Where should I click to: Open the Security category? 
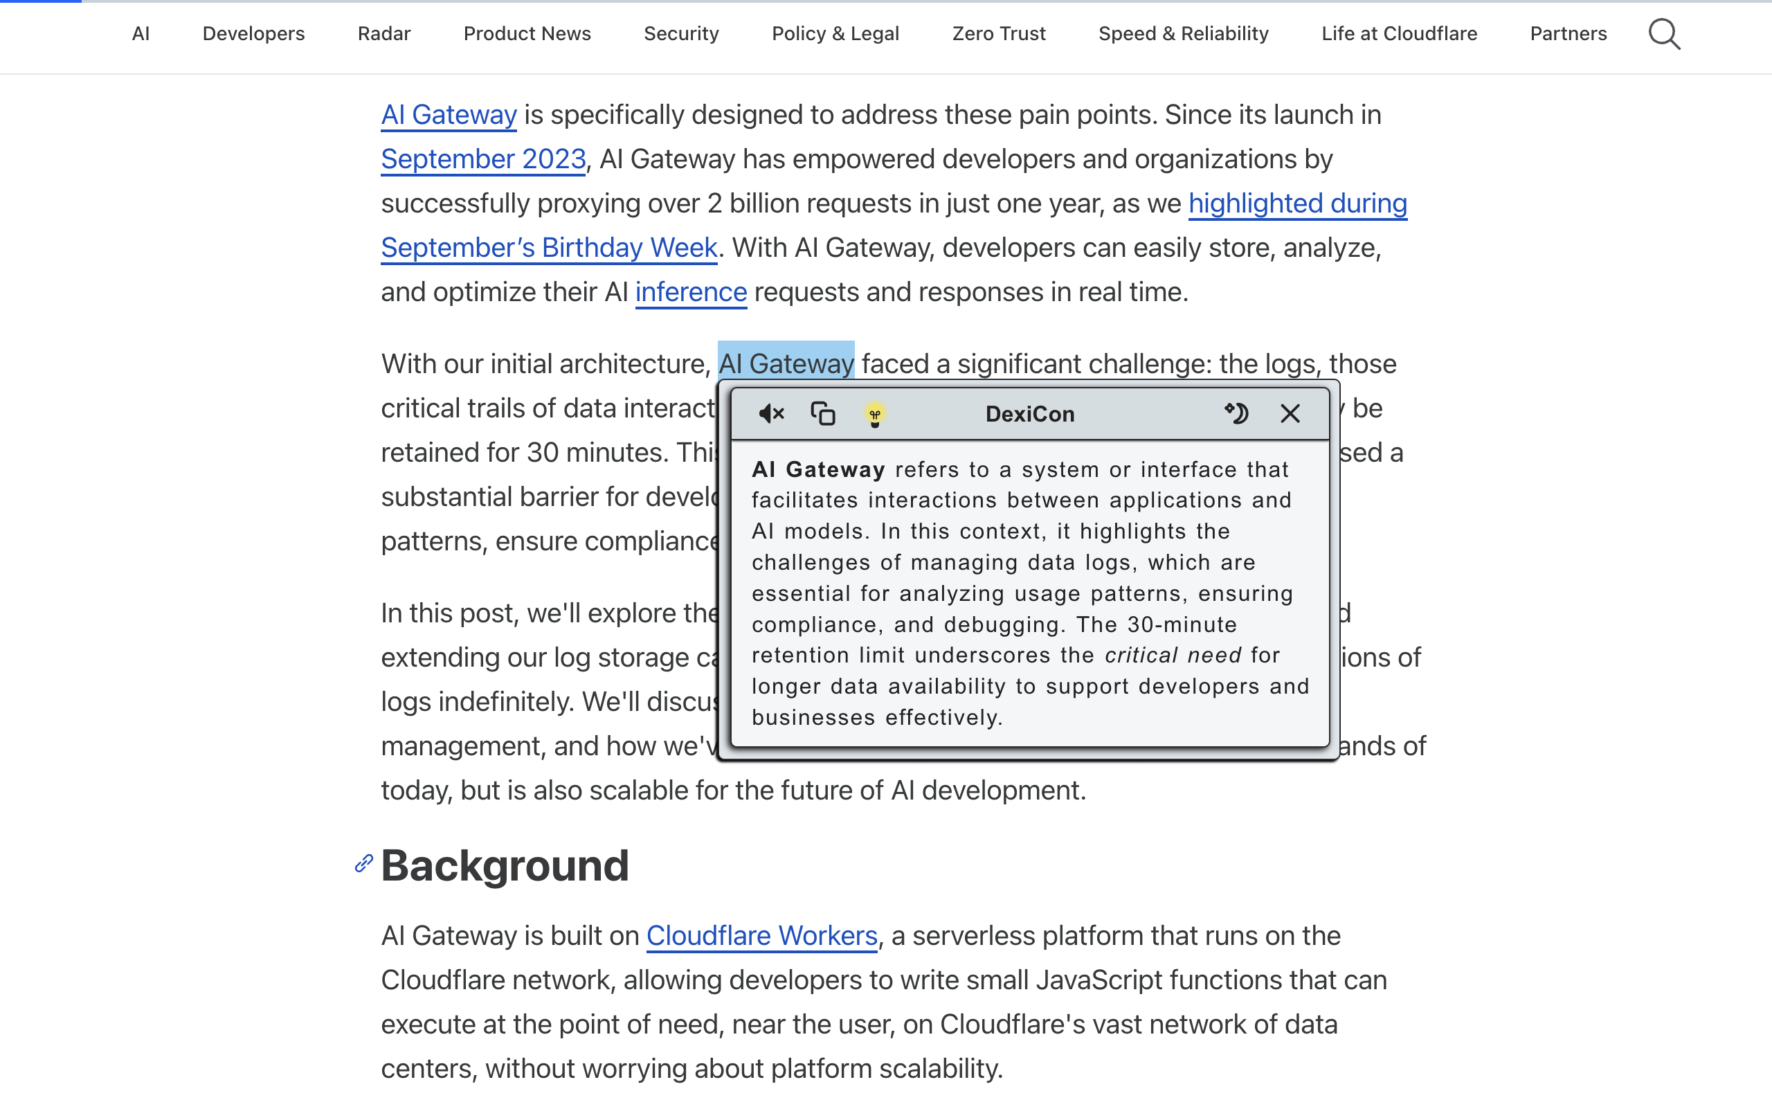tap(680, 34)
